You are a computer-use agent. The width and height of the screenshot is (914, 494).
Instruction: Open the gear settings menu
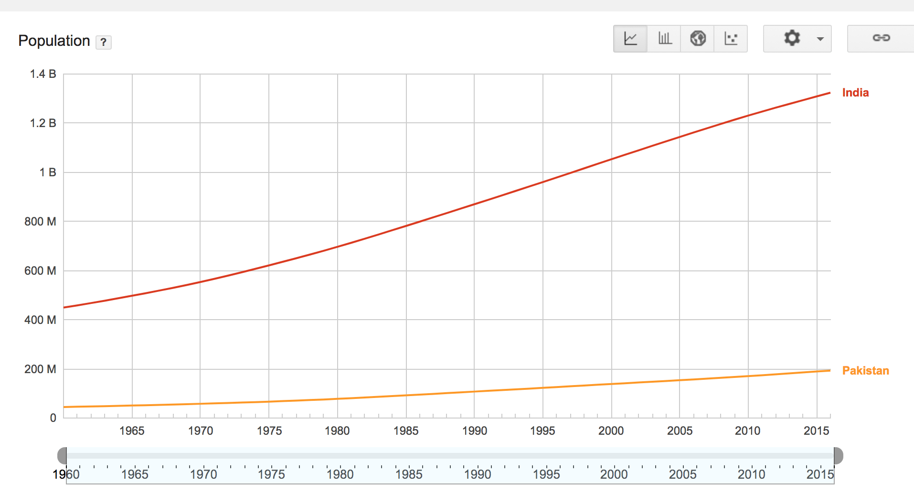click(x=797, y=39)
